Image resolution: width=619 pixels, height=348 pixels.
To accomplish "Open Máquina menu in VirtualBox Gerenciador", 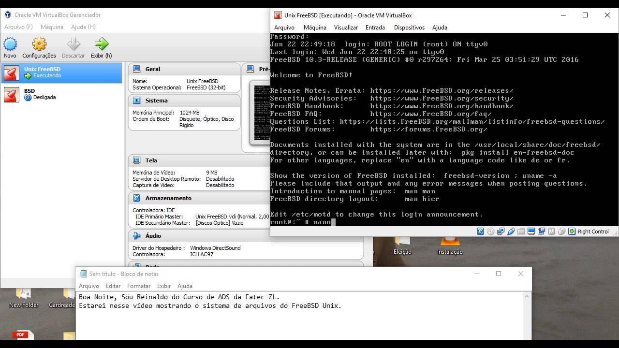I will tap(52, 27).
